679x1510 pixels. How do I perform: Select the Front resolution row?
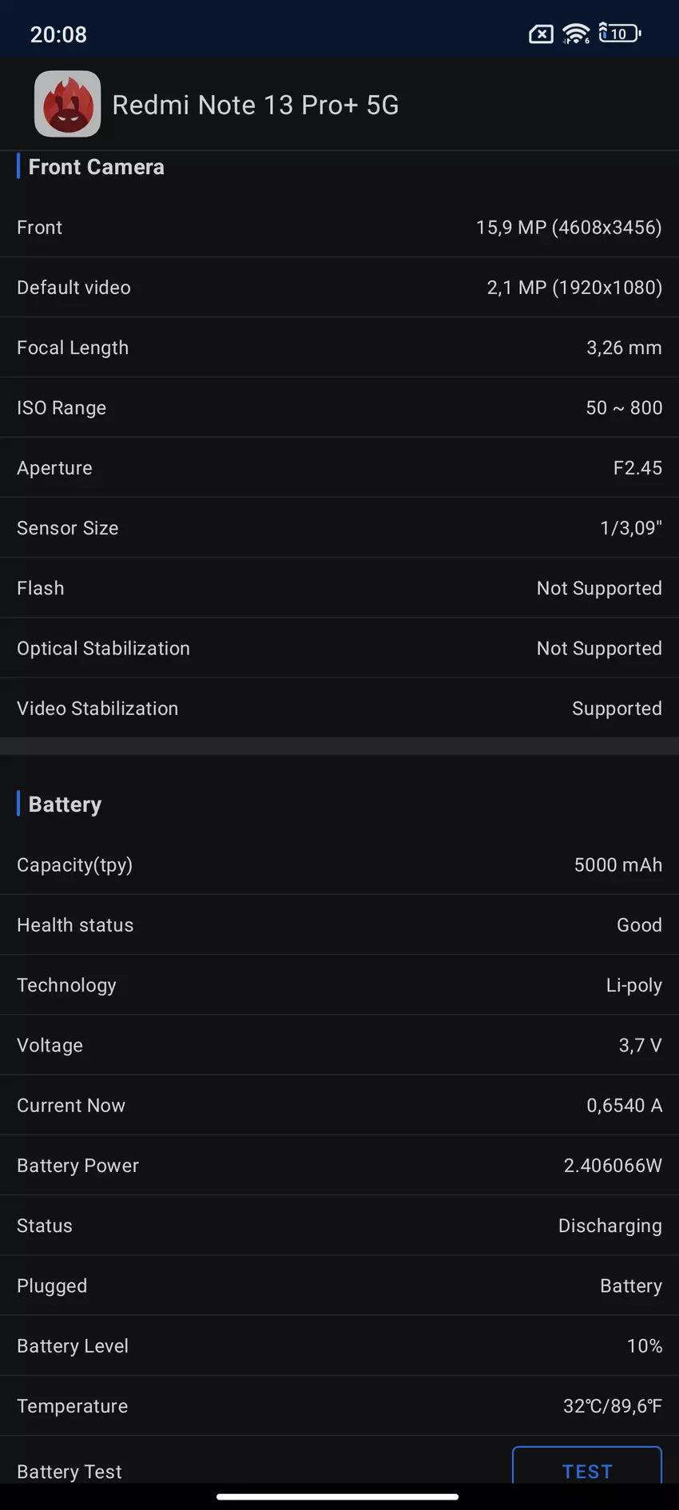[x=339, y=228]
